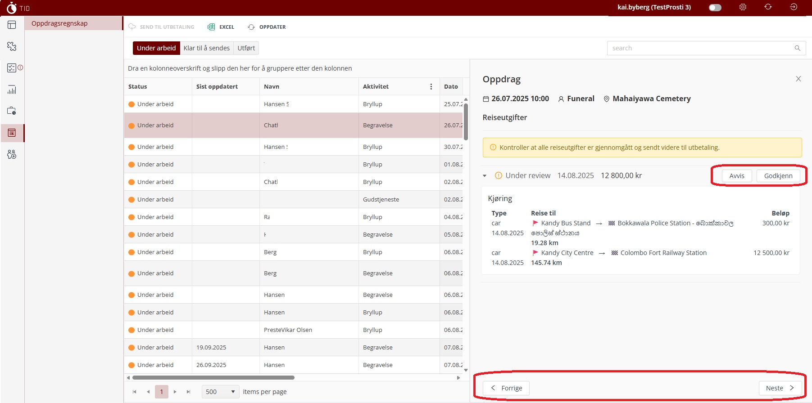The width and height of the screenshot is (812, 403).
Task: Open the items per page dropdown
Action: (220, 392)
